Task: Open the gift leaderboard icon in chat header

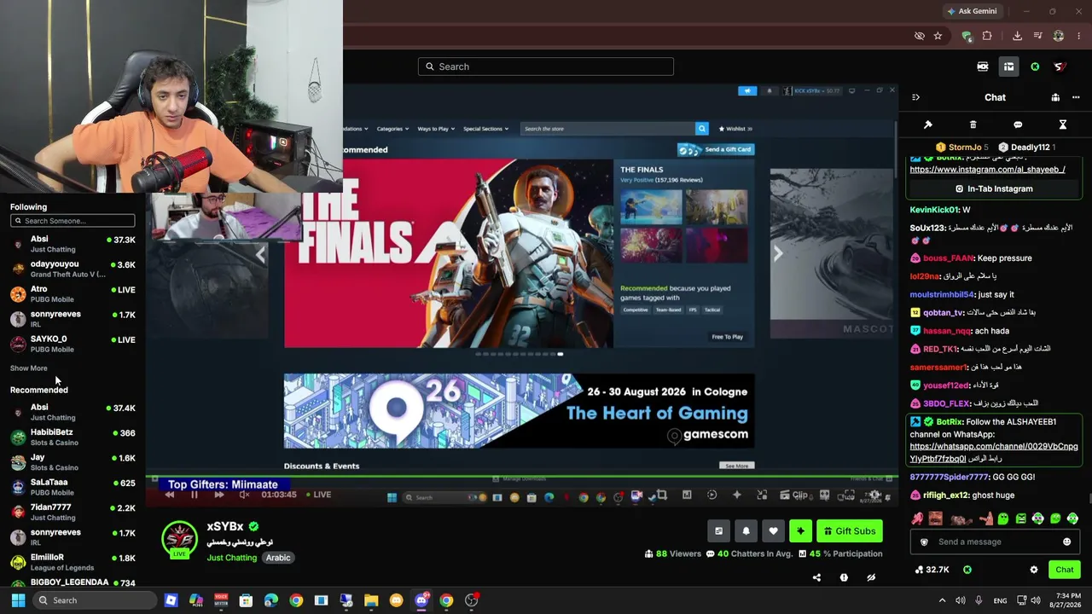Action: point(1055,97)
